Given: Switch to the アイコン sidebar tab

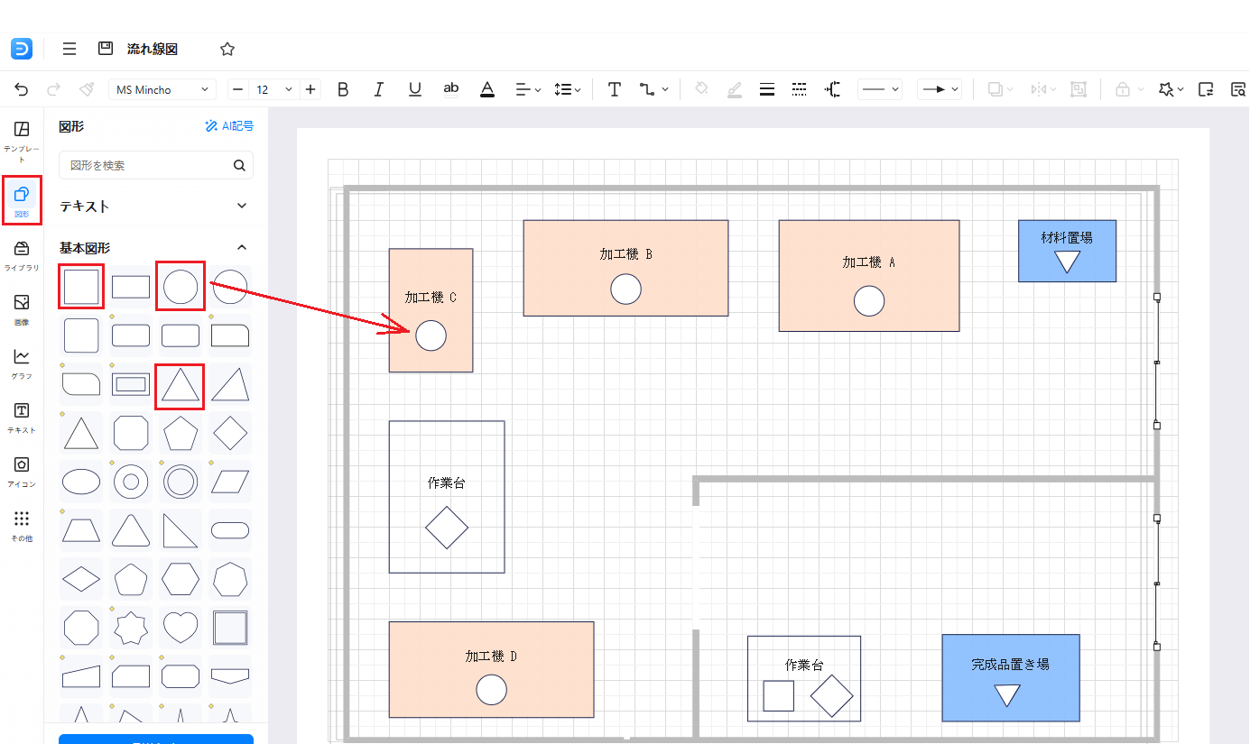Looking at the screenshot, I should click(x=22, y=471).
